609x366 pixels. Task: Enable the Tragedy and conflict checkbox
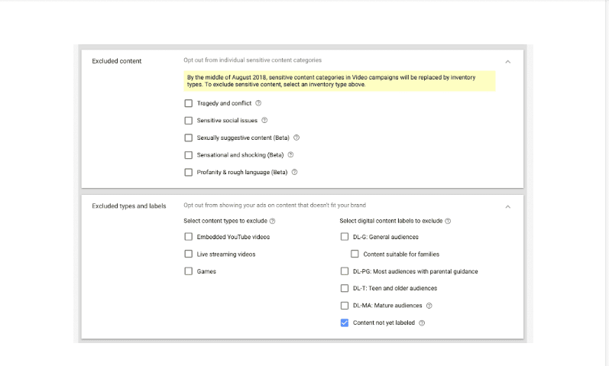tap(189, 103)
